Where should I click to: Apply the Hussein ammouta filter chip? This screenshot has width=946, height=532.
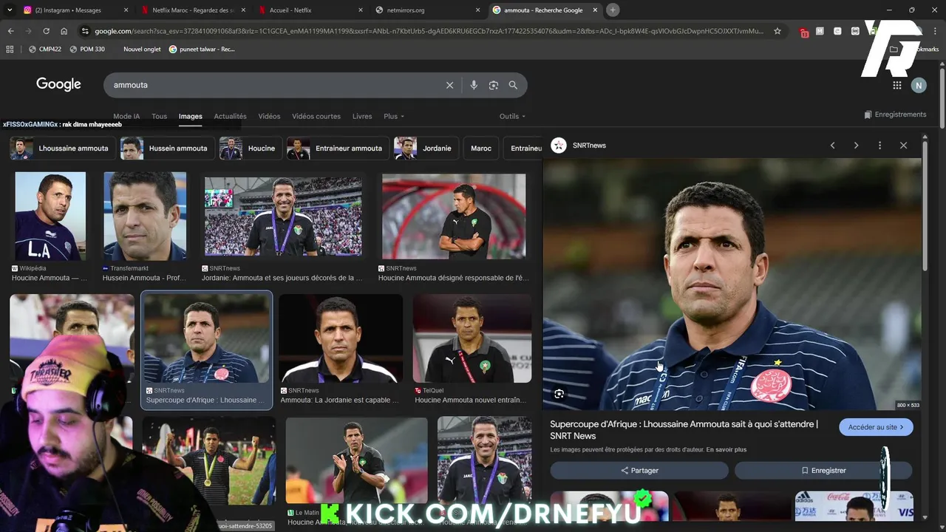coord(167,149)
